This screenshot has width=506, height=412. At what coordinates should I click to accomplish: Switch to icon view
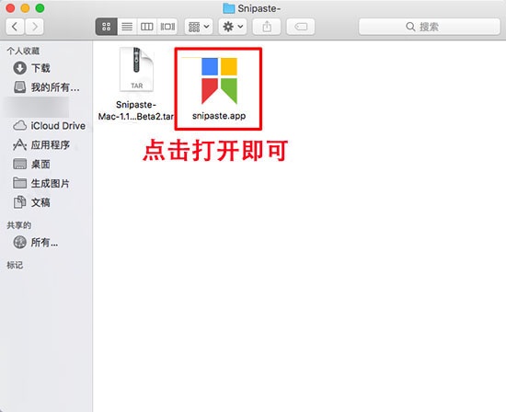(107, 27)
